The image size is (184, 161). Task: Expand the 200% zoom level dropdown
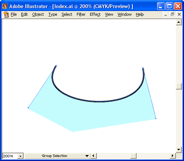click(x=20, y=156)
